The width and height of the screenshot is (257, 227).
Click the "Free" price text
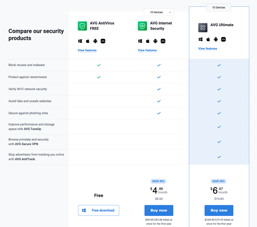[99, 196]
